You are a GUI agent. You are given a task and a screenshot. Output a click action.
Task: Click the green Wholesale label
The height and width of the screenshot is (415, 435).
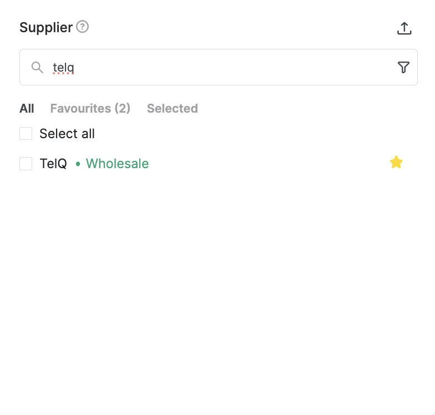pos(118,163)
